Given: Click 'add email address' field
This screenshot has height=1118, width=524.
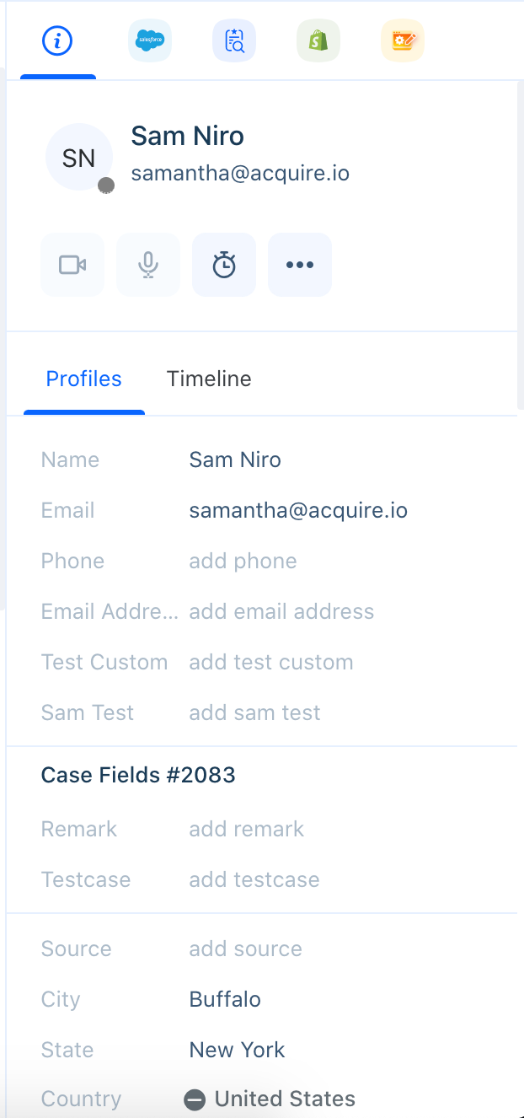Looking at the screenshot, I should 281,611.
